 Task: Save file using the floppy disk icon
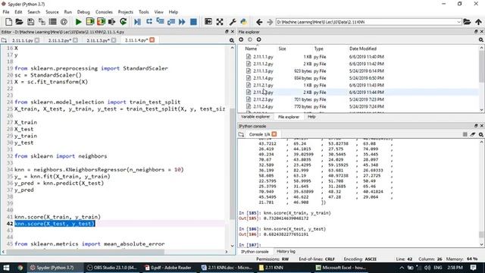pyautogui.click(x=30, y=22)
